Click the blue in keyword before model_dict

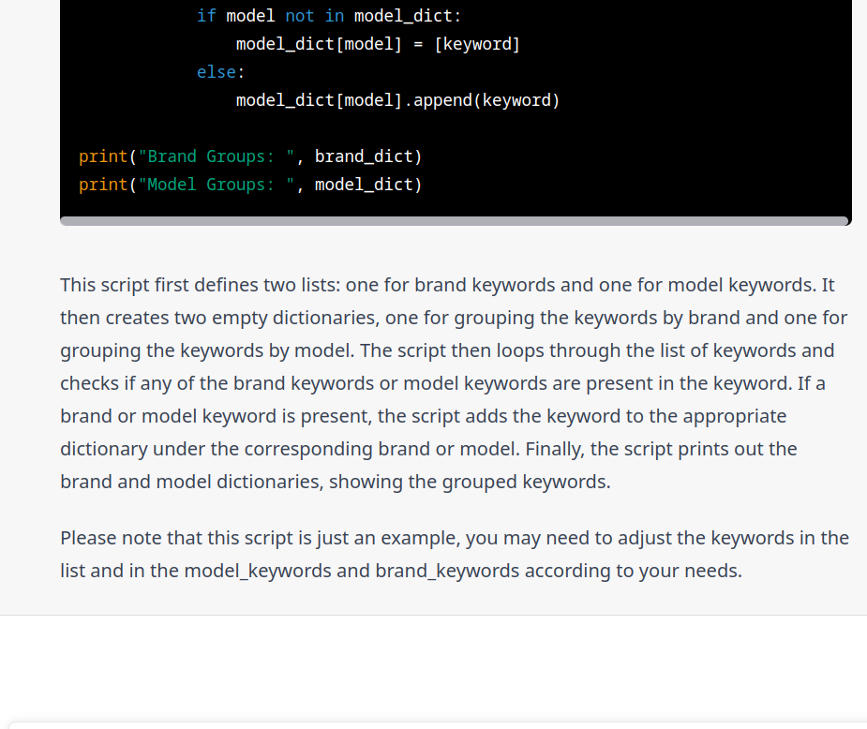(334, 16)
